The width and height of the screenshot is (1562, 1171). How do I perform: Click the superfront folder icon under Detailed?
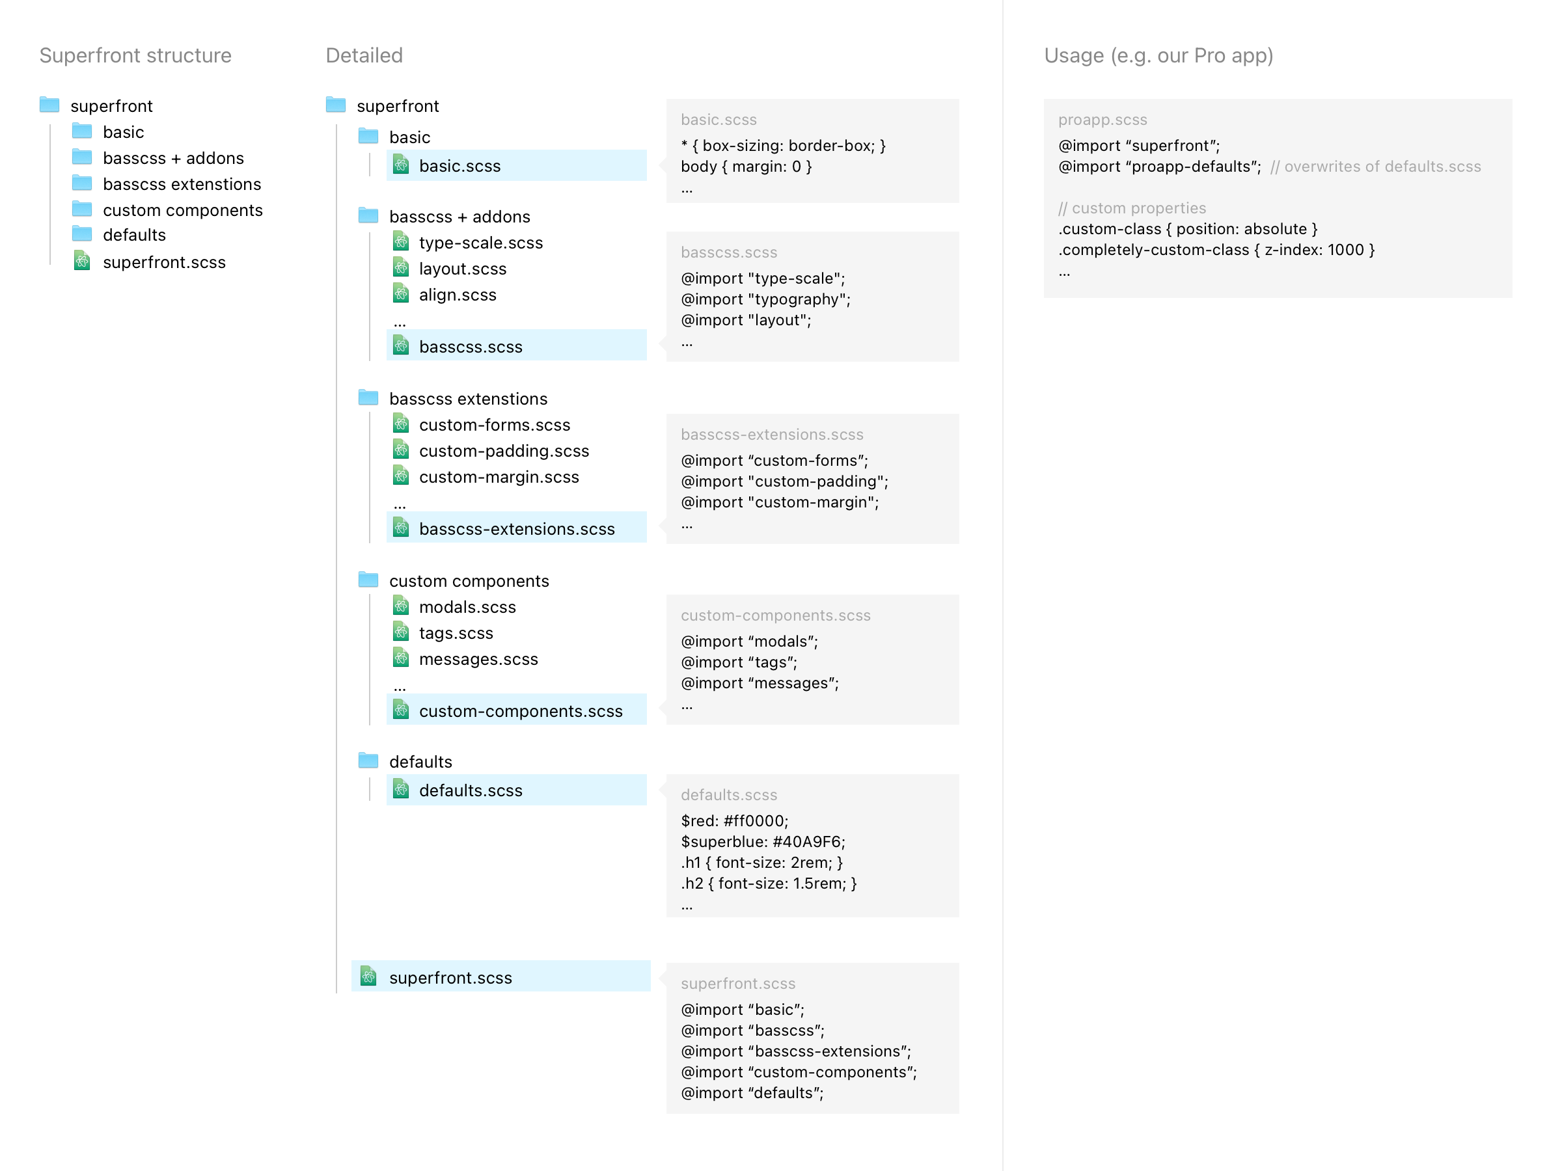335,105
